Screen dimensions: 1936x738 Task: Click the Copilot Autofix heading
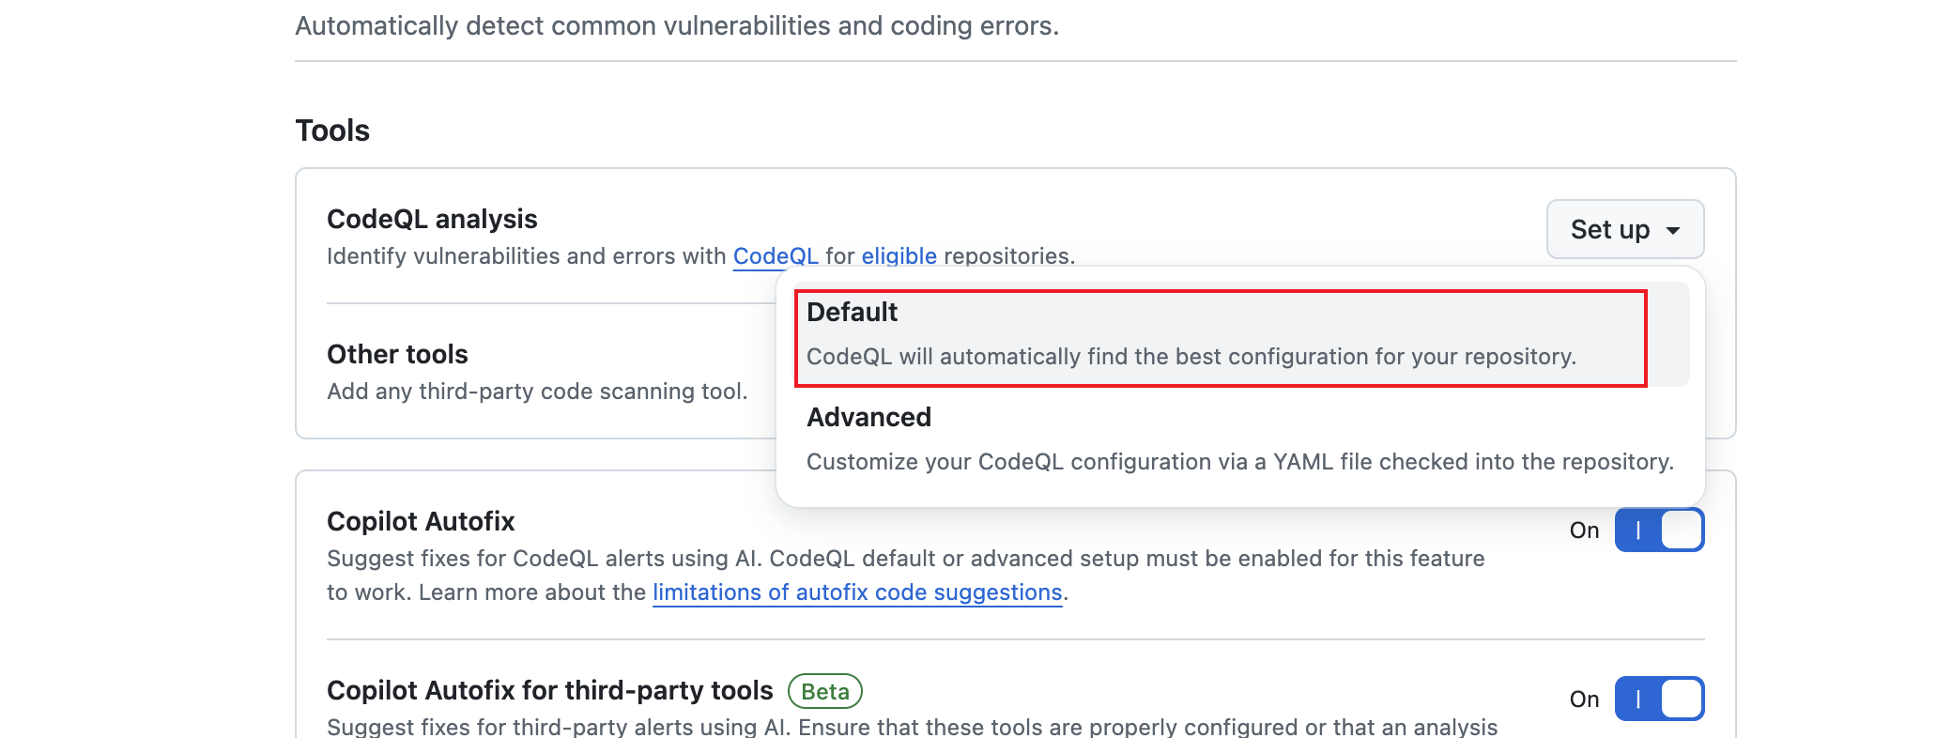(x=421, y=521)
